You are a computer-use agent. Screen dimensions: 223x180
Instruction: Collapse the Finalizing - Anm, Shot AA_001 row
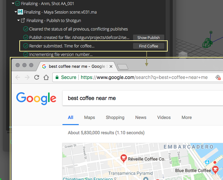click(13, 3)
